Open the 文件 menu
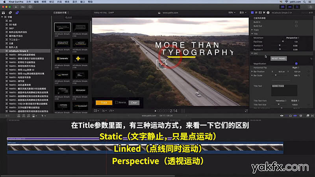The width and height of the screenshot is (315, 177). pos(28,2)
